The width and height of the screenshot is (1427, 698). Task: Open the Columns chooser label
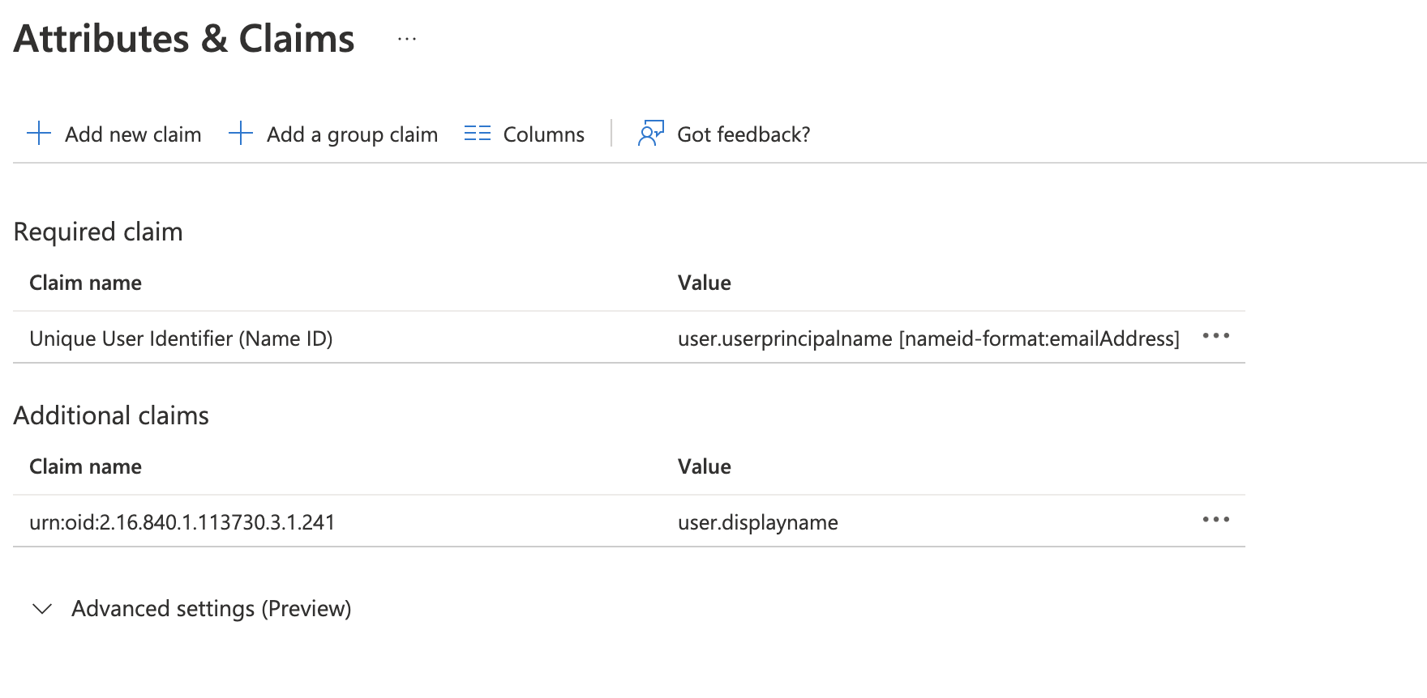click(x=543, y=134)
